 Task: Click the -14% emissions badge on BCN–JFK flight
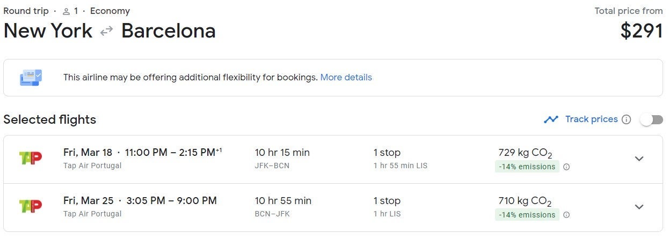(527, 215)
